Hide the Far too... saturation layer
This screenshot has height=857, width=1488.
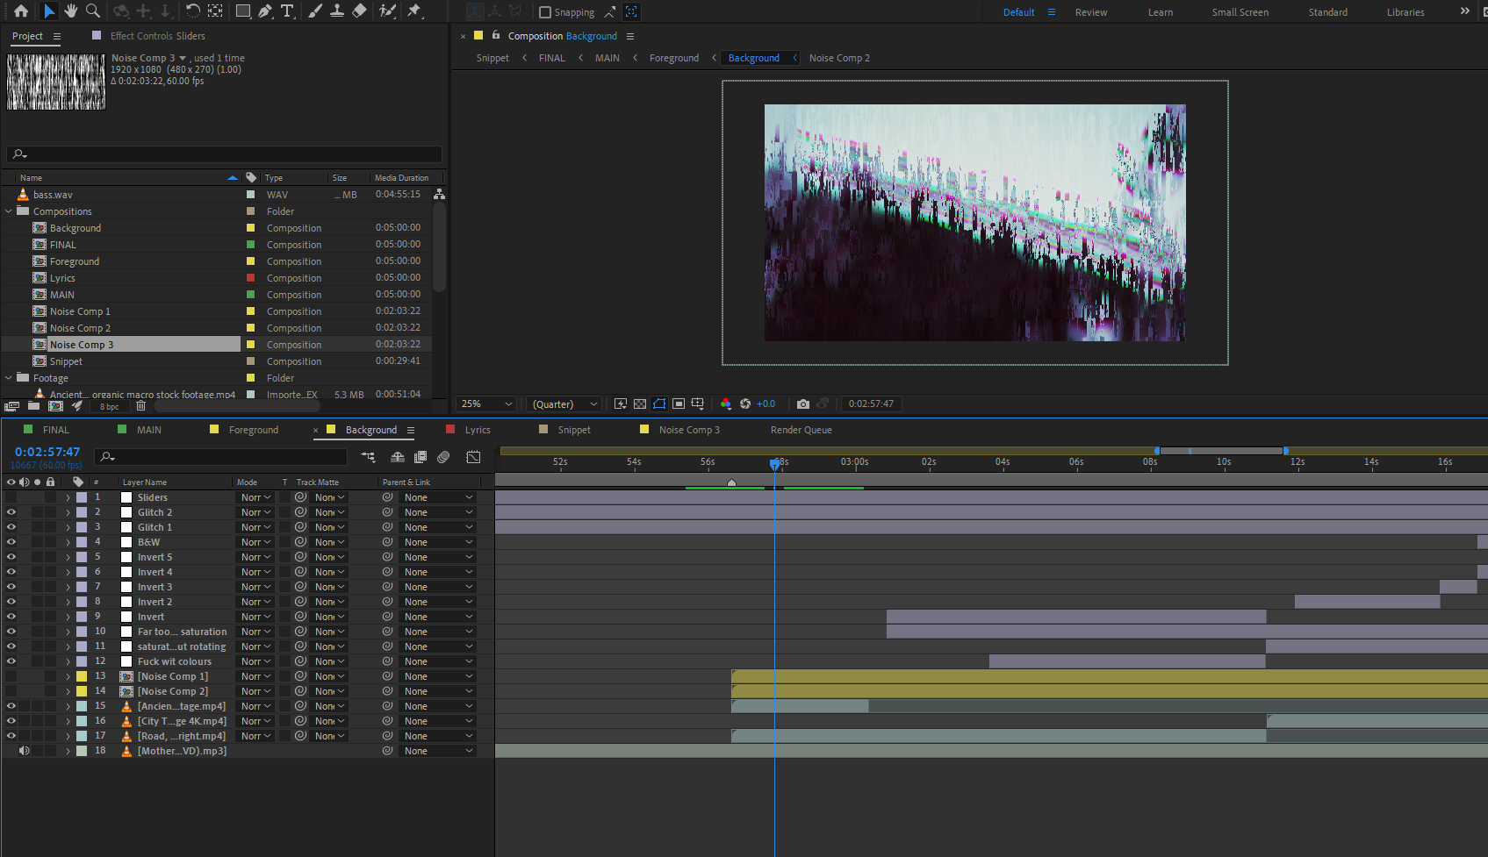click(11, 632)
